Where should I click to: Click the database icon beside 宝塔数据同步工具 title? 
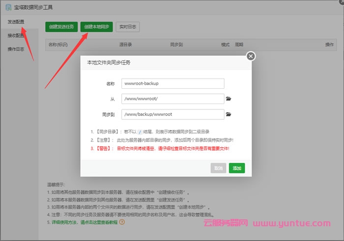(x=8, y=7)
